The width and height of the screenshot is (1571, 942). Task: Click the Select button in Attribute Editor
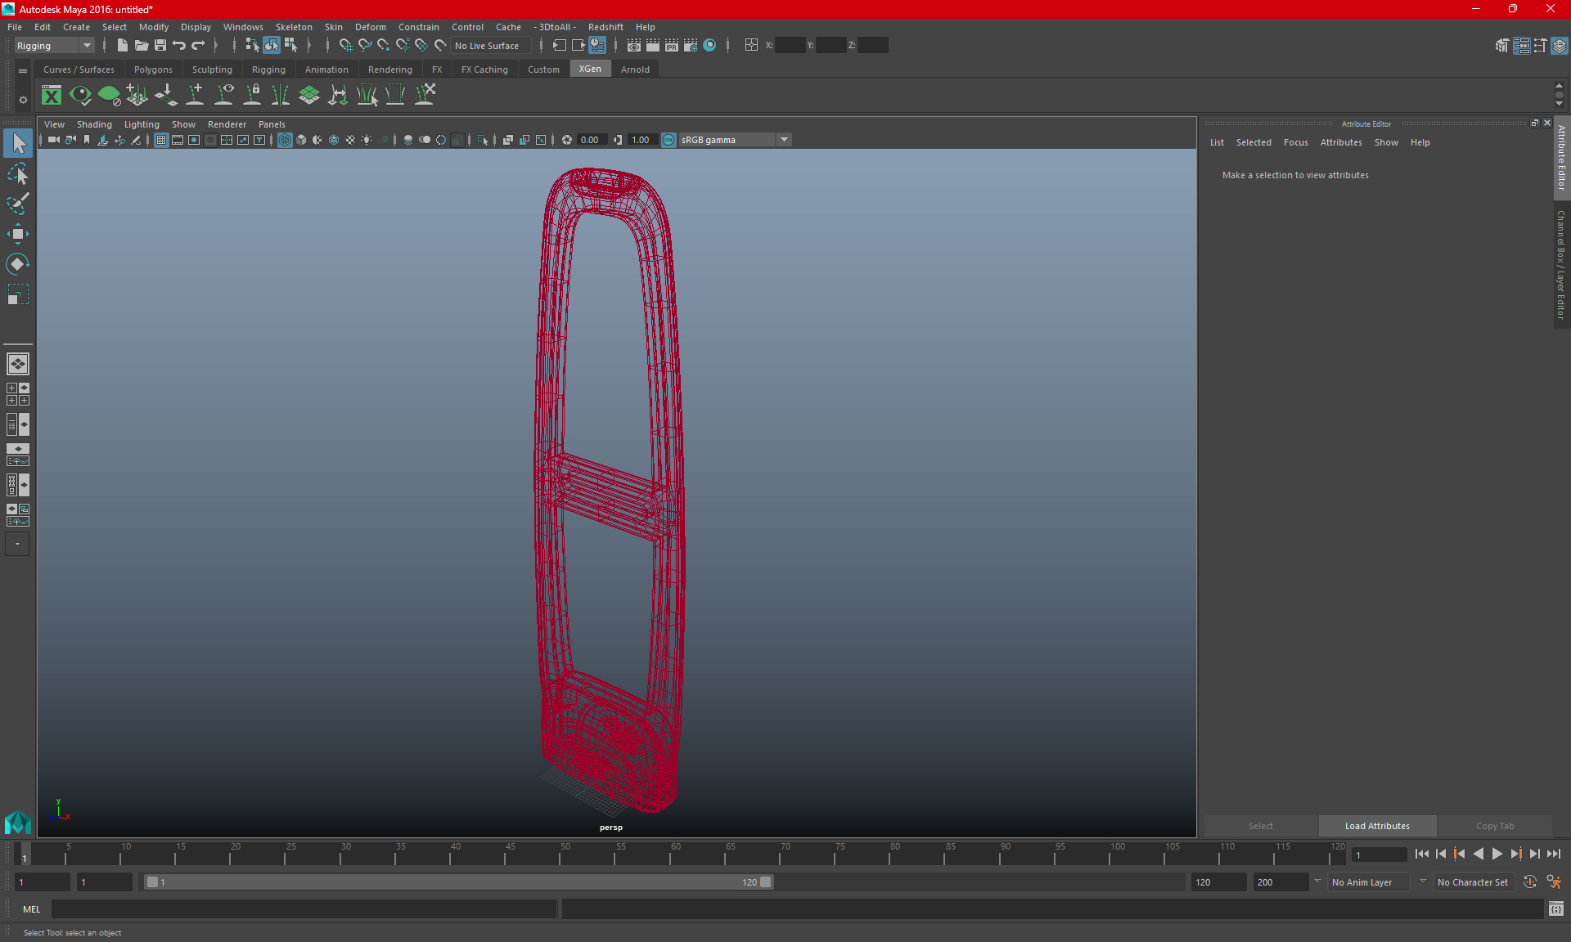tap(1260, 824)
